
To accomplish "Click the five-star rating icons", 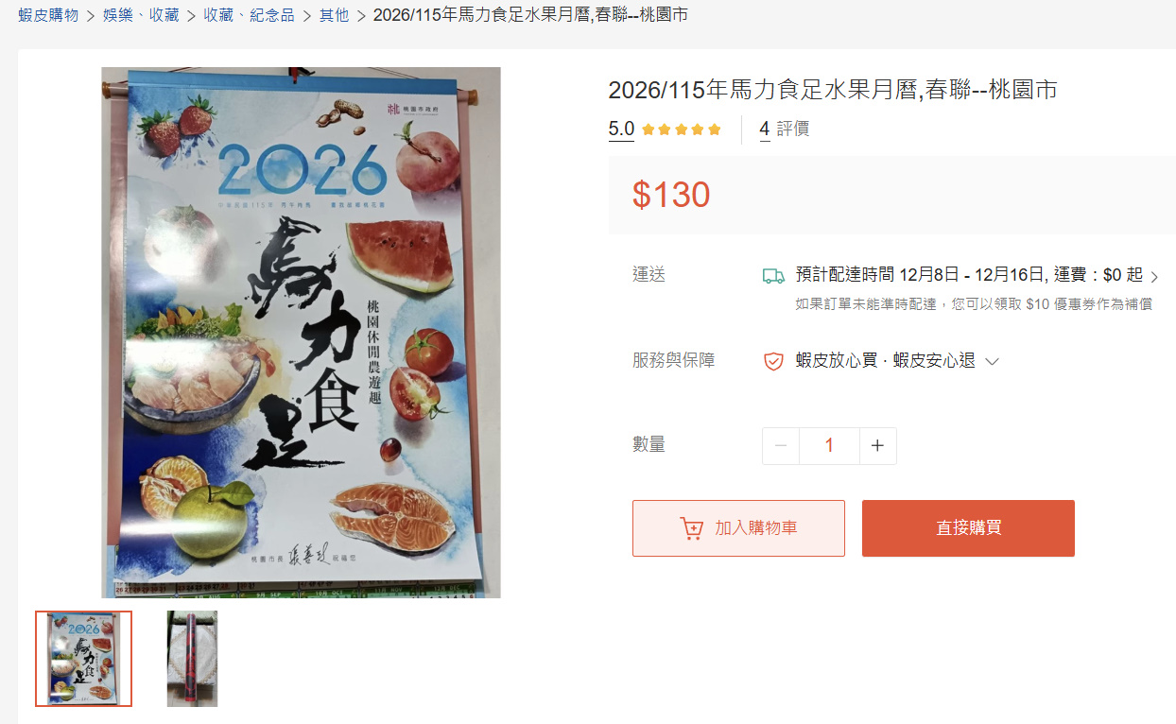I will pos(681,129).
